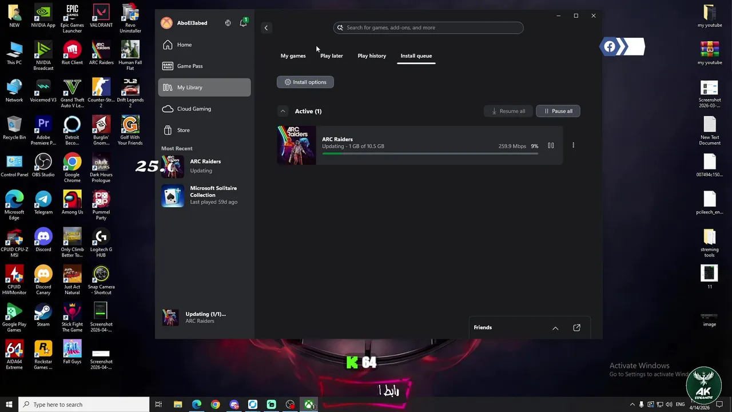Open the VALORANT desktop icon
732x412 pixels.
[x=101, y=17]
